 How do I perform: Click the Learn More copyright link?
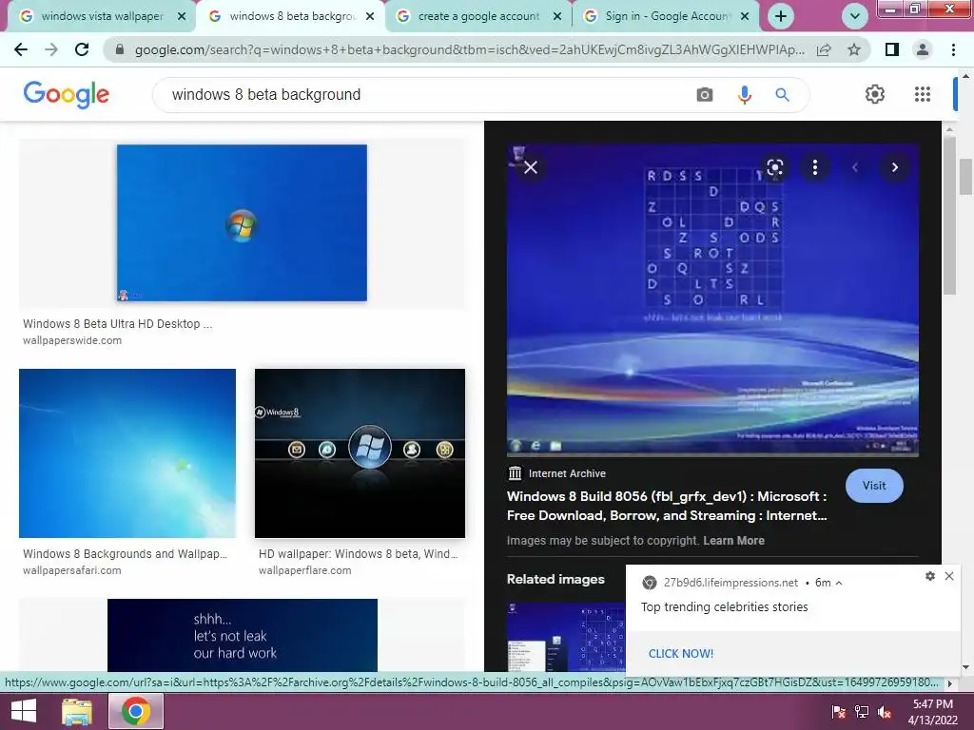click(733, 541)
